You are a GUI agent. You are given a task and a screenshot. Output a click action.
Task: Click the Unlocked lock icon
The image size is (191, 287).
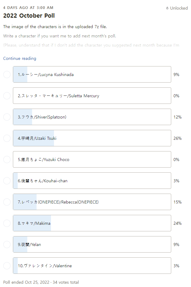167,8
